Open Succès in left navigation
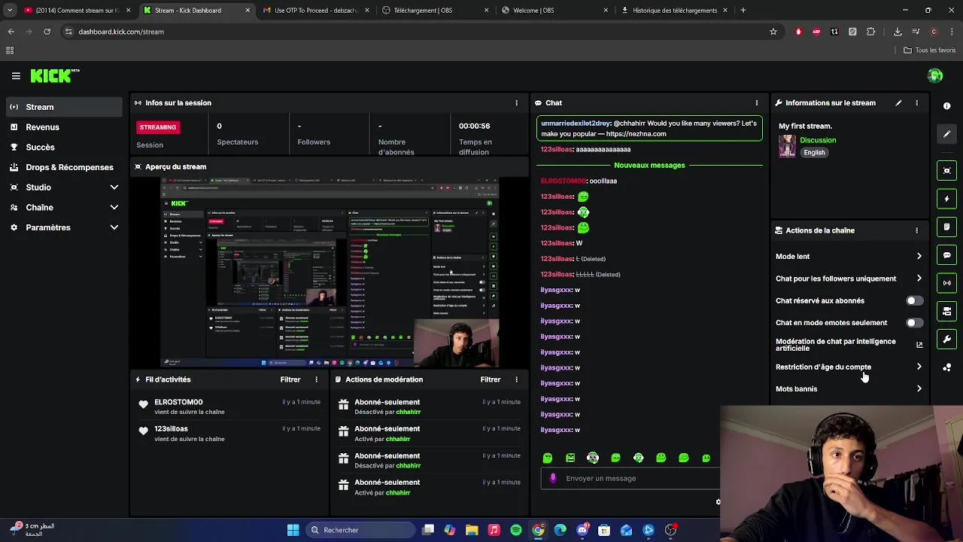963x542 pixels. [x=64, y=147]
